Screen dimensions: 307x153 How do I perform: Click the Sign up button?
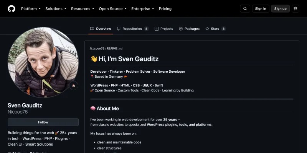280,8
